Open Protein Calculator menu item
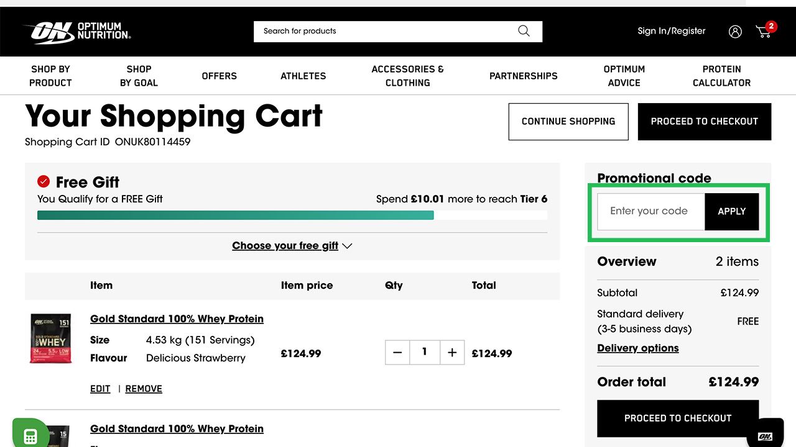The height and width of the screenshot is (447, 796). coord(722,76)
